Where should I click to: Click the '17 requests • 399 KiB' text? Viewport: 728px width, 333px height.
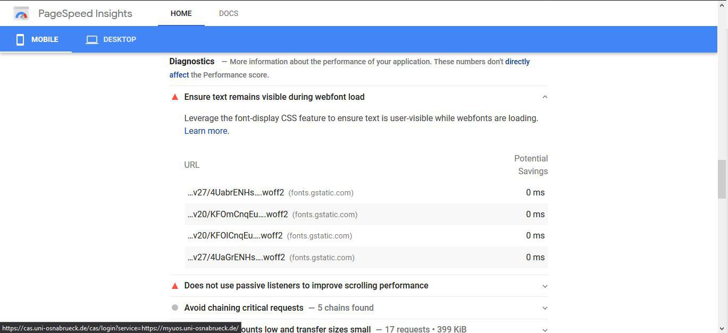[425, 329]
